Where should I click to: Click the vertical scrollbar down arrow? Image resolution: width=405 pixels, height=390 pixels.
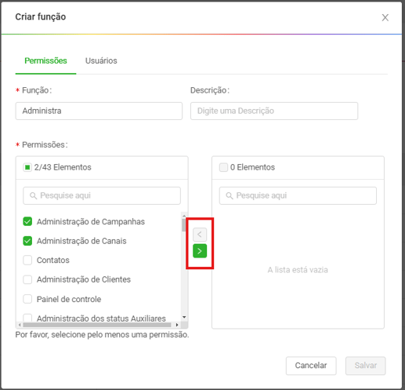184,317
